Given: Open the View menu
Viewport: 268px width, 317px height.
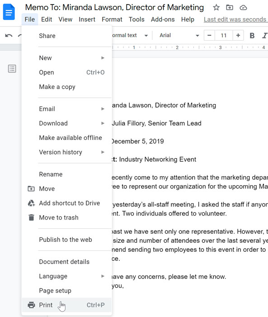Looking at the screenshot, I should [x=66, y=19].
